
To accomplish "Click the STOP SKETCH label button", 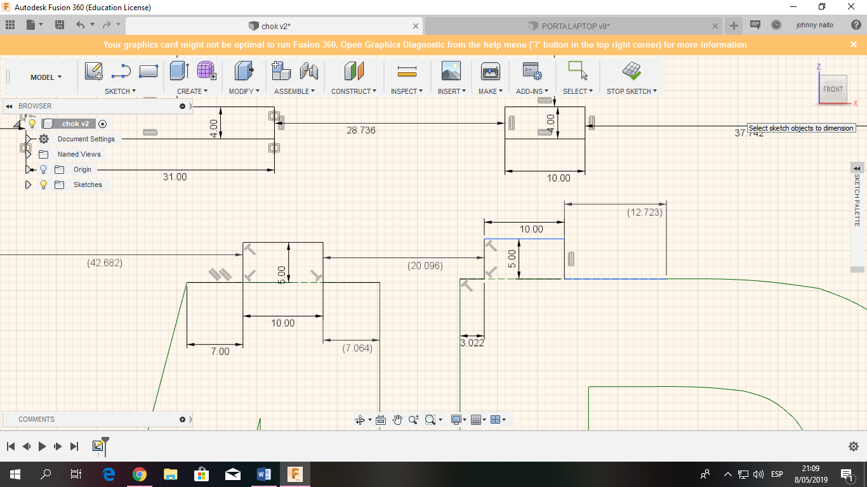I will pyautogui.click(x=632, y=91).
